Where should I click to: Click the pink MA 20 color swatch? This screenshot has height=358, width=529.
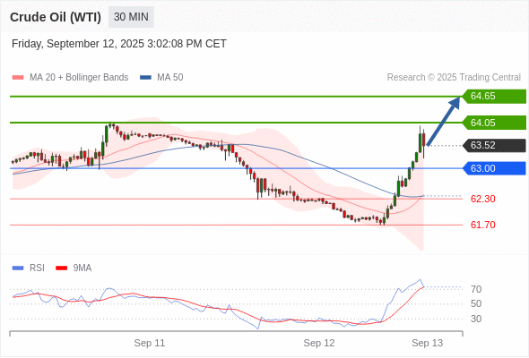pyautogui.click(x=18, y=78)
